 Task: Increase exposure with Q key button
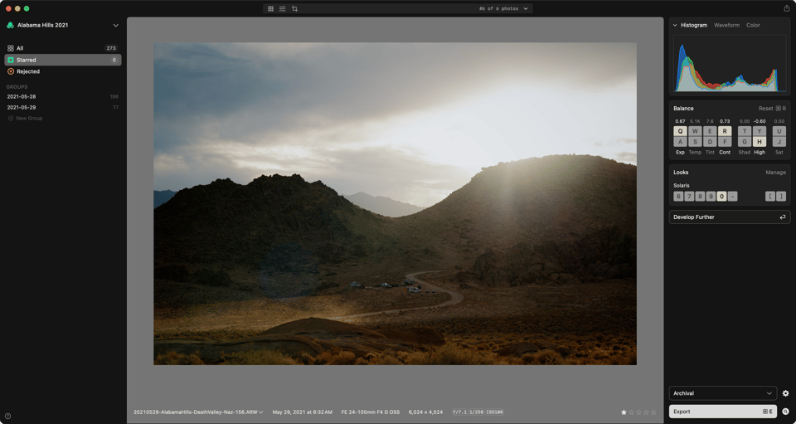(680, 131)
